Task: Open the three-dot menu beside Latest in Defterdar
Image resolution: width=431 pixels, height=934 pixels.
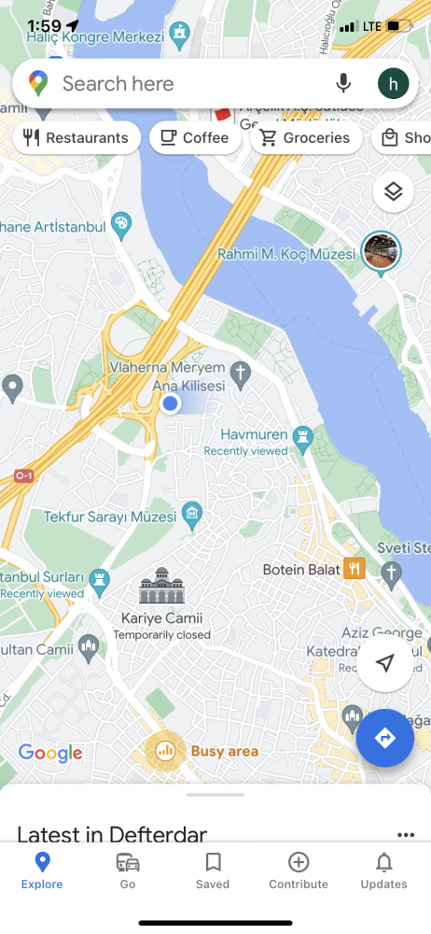Action: [406, 834]
